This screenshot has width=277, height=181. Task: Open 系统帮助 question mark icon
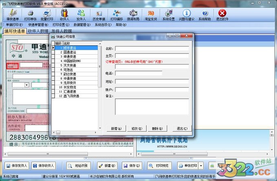pyautogui.click(x=204, y=15)
